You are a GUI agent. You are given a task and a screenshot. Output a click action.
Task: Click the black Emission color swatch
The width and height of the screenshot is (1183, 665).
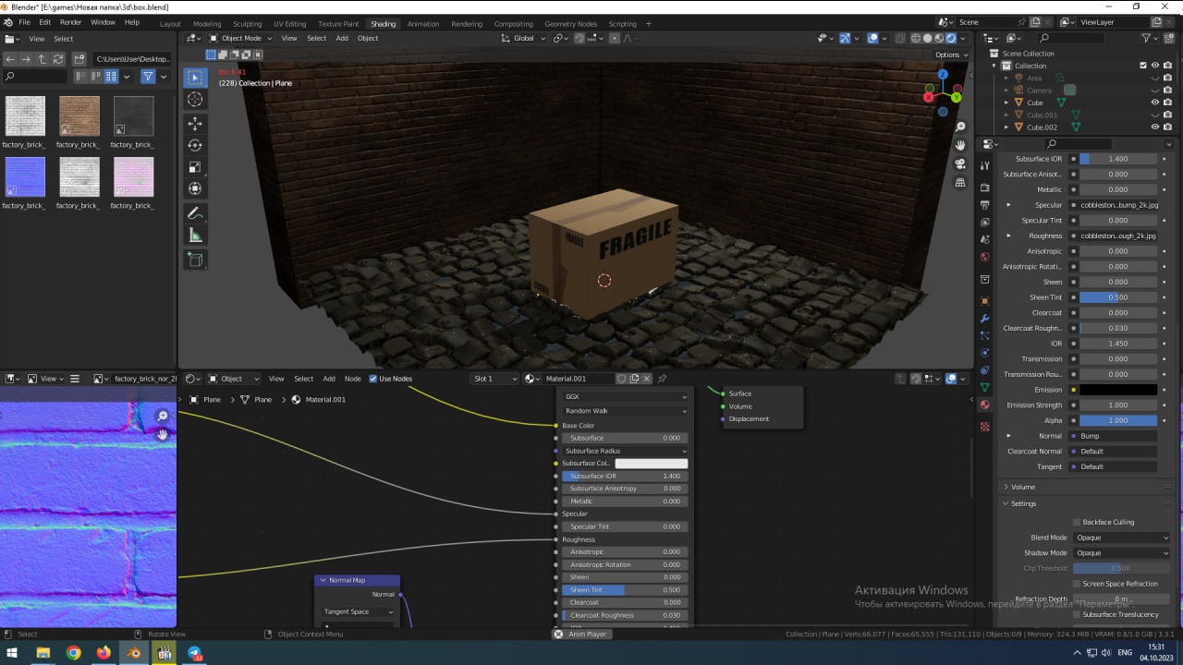click(1118, 390)
